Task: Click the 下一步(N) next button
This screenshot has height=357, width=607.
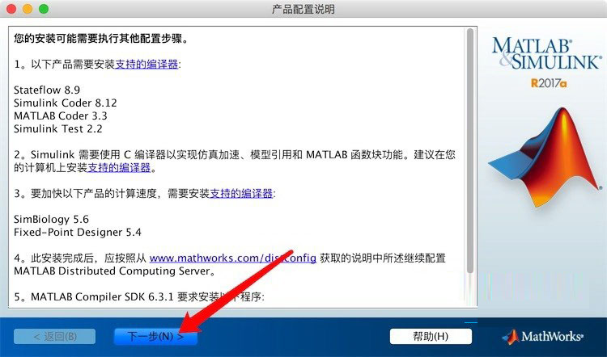Action: coord(155,337)
